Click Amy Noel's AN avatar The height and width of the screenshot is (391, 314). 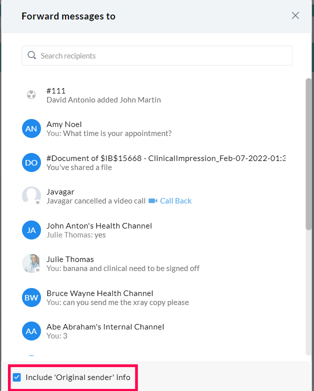click(x=31, y=128)
